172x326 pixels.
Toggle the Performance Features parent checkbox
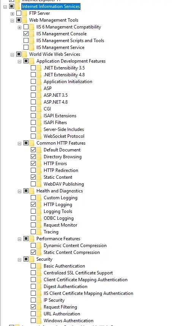[x=26, y=239]
